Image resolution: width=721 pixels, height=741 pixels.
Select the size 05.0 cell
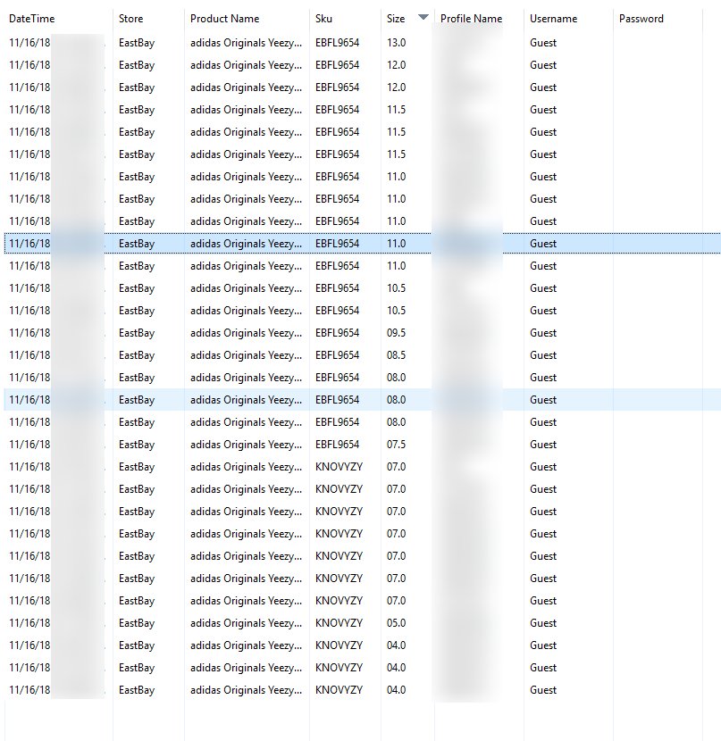click(x=396, y=623)
